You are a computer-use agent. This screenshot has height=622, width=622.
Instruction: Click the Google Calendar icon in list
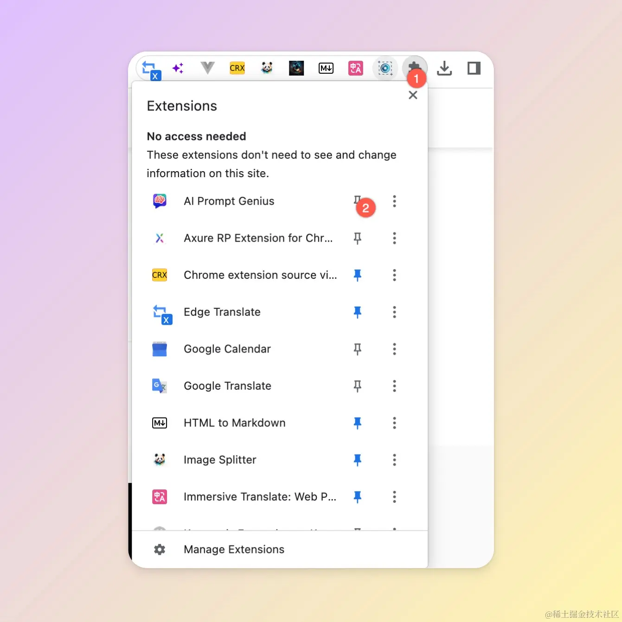coord(160,349)
